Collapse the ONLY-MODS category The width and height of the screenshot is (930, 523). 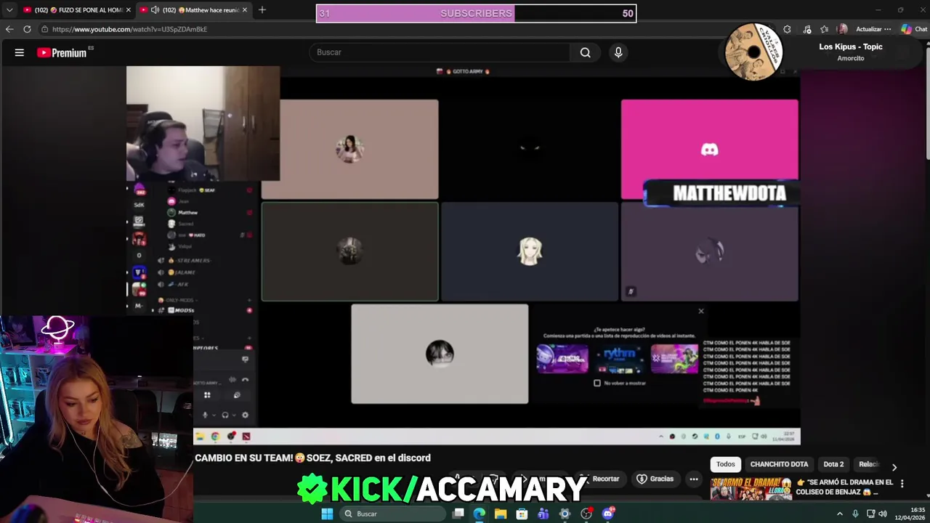point(179,300)
